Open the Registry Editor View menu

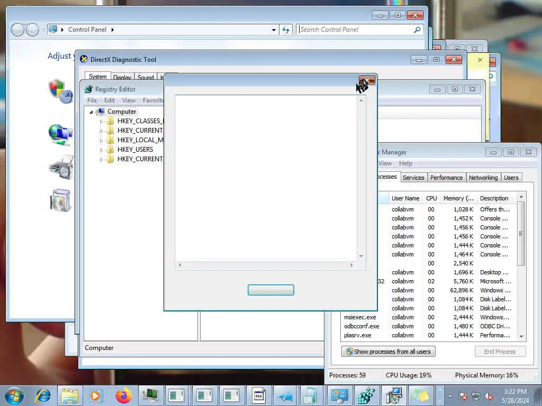pos(129,100)
